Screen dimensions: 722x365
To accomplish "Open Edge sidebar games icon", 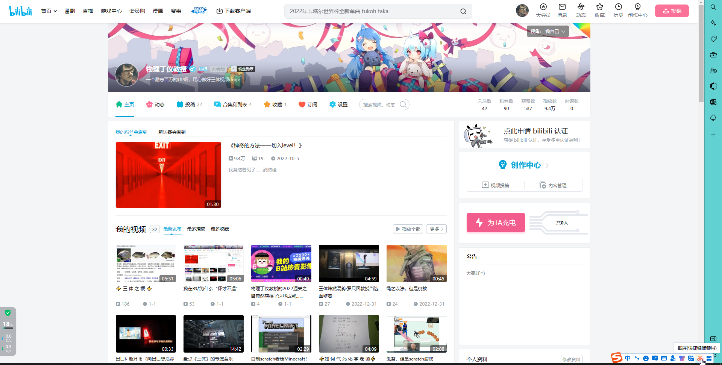I will coord(713,70).
